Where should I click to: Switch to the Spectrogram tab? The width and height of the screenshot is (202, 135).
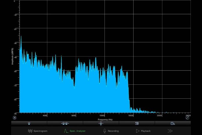tap(38, 131)
